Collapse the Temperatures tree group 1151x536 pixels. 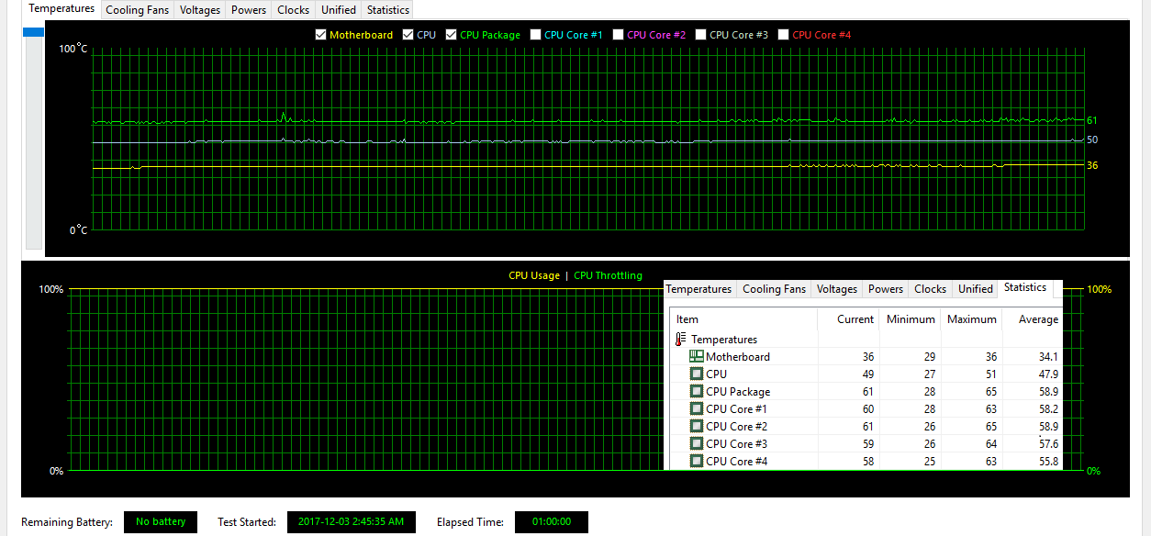[724, 340]
